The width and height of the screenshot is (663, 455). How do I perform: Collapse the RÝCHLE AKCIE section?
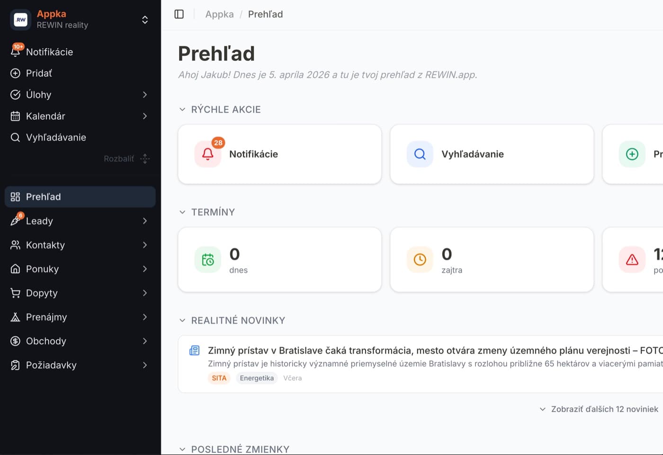[182, 109]
